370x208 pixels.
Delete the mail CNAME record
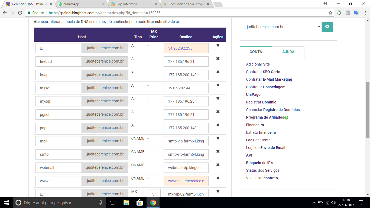[x=218, y=138]
